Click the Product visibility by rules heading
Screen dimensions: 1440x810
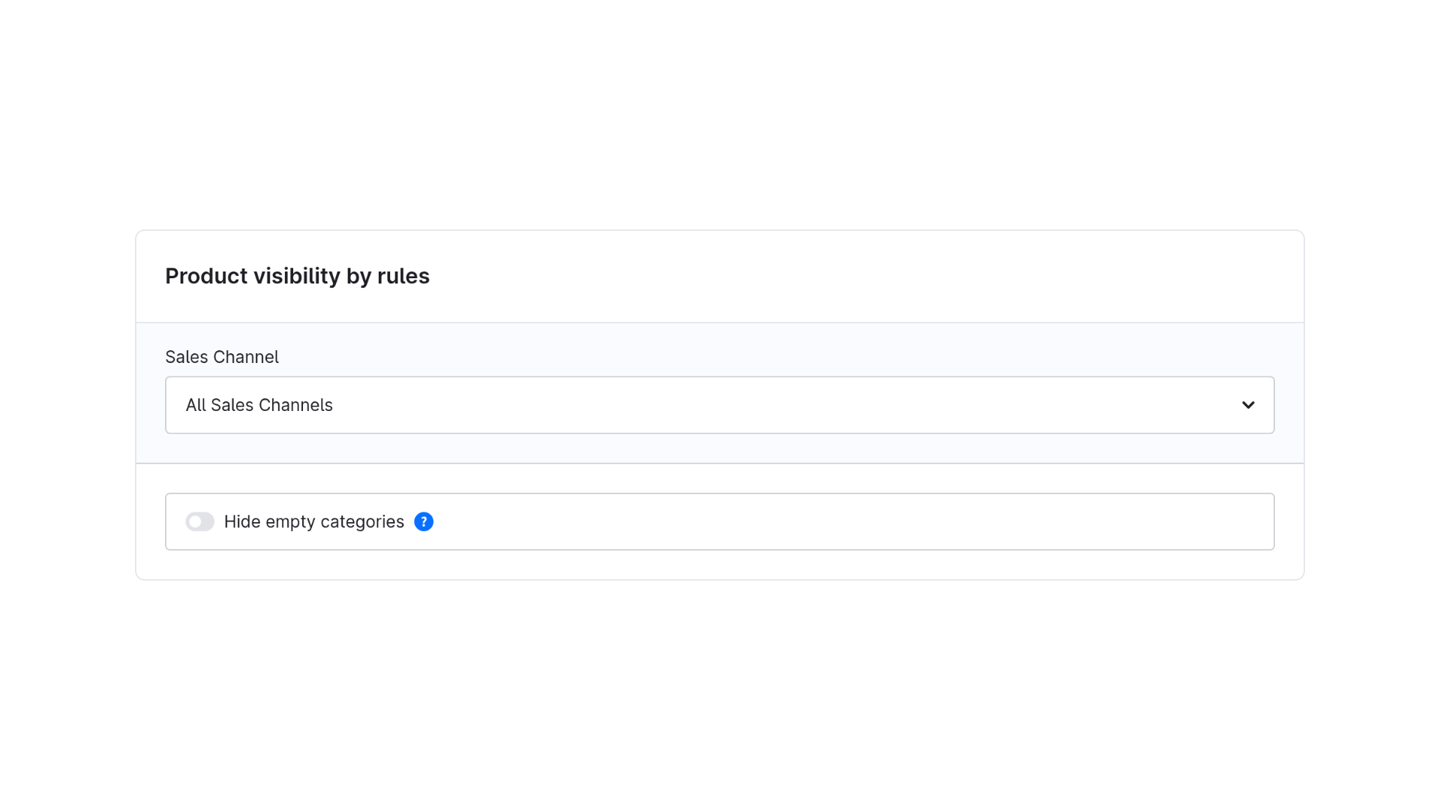coord(297,276)
